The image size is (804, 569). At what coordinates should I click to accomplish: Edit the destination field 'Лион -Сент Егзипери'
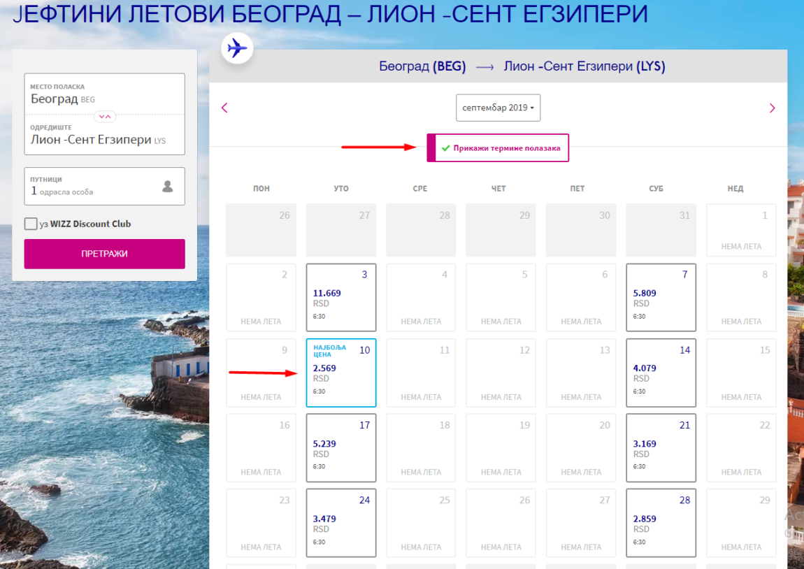coord(105,134)
